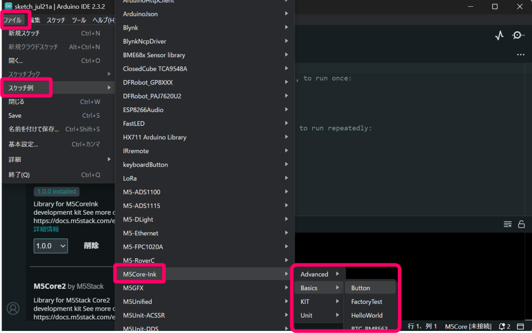The width and height of the screenshot is (532, 333).
Task: Choose 名前を付けて保存... entry
Action: point(58,129)
